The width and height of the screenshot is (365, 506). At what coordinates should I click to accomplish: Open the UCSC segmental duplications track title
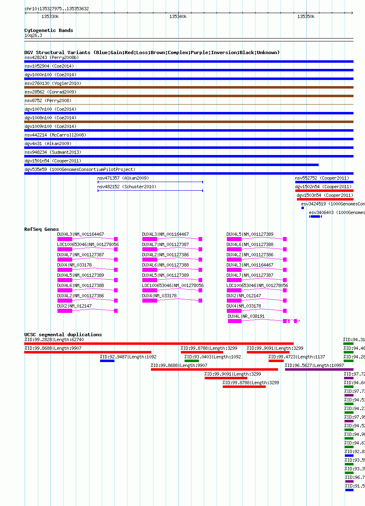pyautogui.click(x=63, y=335)
